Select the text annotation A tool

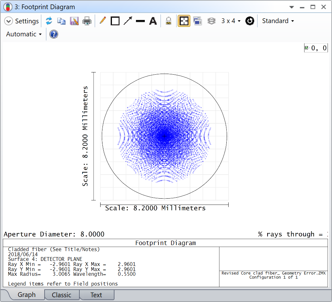coord(153,21)
